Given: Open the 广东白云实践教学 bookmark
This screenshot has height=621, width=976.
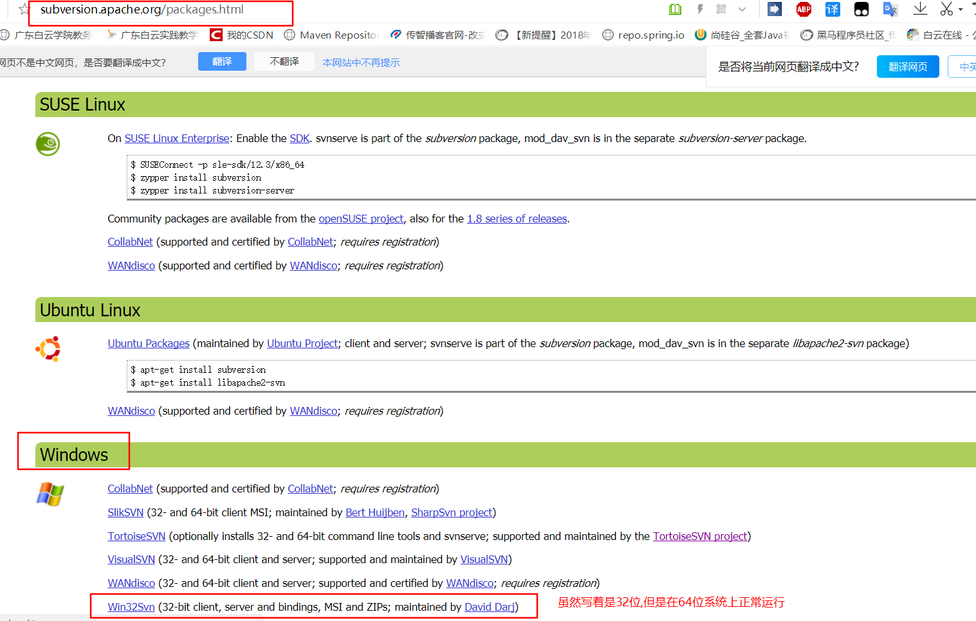Looking at the screenshot, I should point(152,35).
